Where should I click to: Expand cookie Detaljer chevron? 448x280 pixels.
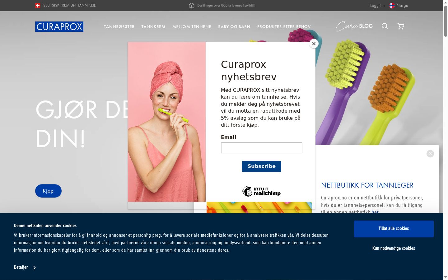(35, 268)
